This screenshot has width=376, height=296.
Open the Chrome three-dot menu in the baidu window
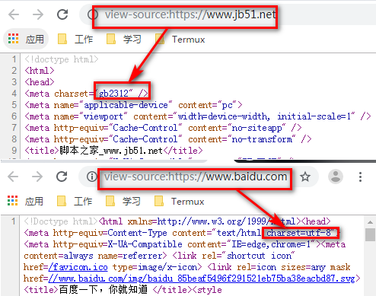[x=360, y=177]
